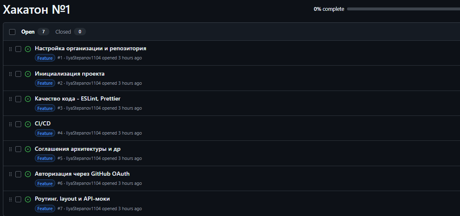Click open status icon for Качество кода
The image size is (460, 216).
coord(28,99)
